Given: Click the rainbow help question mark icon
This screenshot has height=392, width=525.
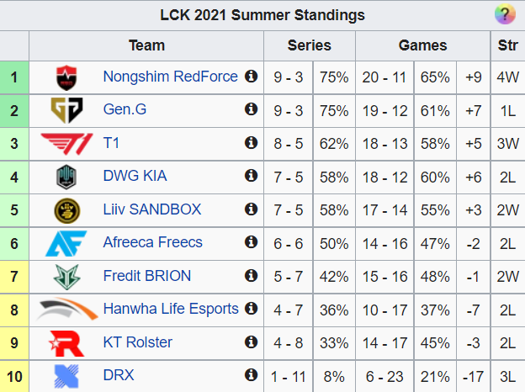Looking at the screenshot, I should point(505,14).
